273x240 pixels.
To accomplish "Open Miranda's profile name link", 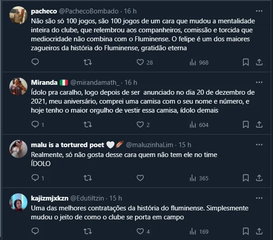I will pos(44,83).
